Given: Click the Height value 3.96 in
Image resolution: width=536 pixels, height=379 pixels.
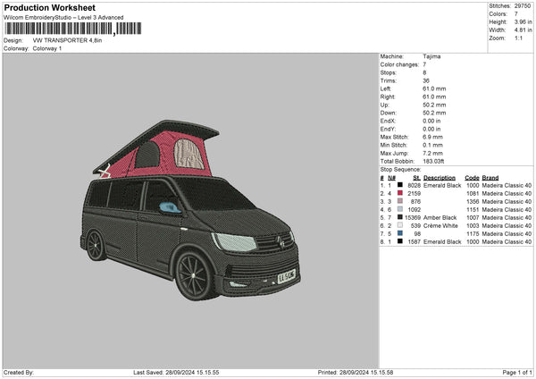Looking at the screenshot, I should pos(523,21).
